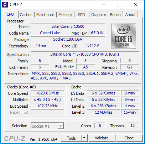Click the Specification field
The width and height of the screenshot is (145, 144).
pyautogui.click(x=85, y=54)
